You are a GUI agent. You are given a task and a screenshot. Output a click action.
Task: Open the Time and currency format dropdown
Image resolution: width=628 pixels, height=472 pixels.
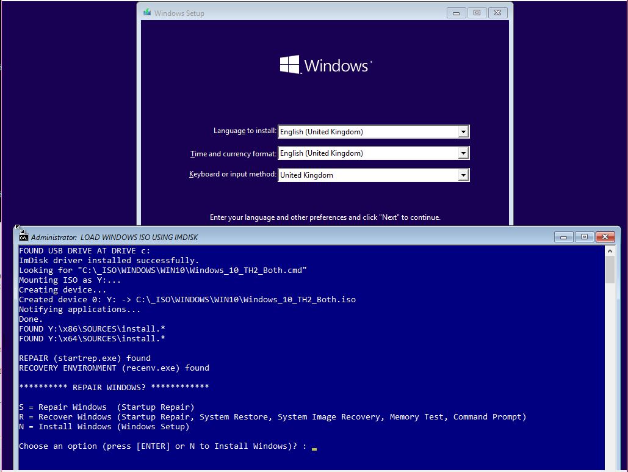(464, 153)
